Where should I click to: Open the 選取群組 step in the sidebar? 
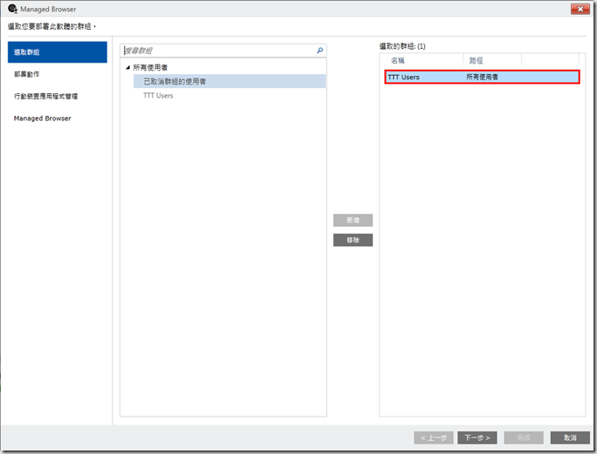coord(57,52)
